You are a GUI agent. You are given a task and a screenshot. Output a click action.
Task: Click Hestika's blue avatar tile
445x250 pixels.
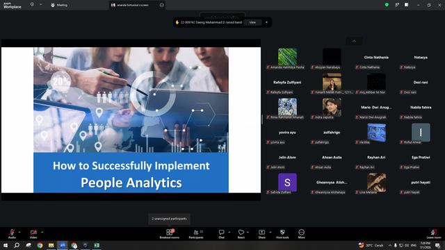(x=376, y=133)
